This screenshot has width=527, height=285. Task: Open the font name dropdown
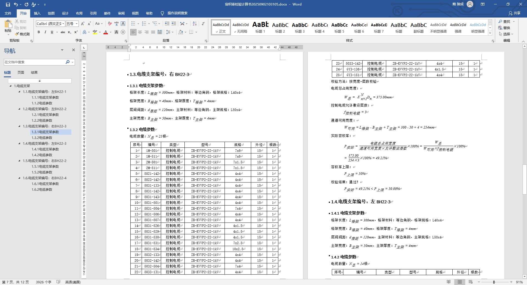63,24
